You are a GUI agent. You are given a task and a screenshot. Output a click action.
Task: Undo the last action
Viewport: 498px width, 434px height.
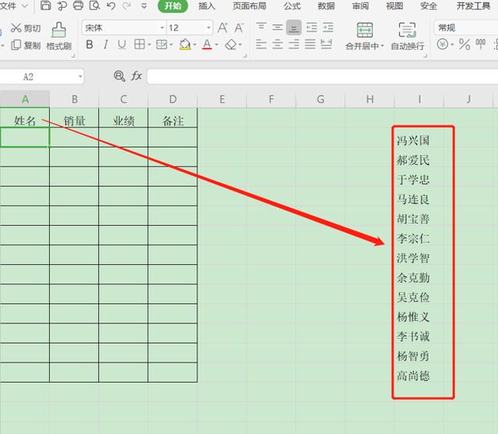pyautogui.click(x=110, y=5)
